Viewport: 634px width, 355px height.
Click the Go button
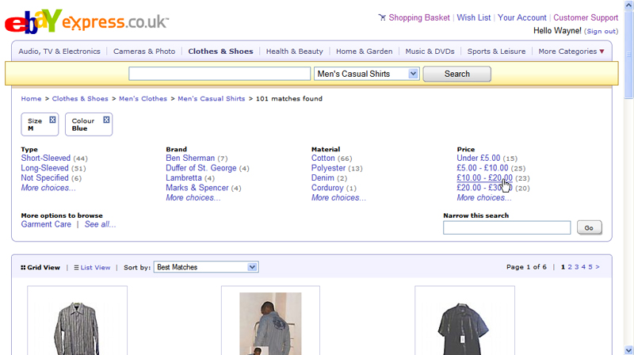pos(589,227)
